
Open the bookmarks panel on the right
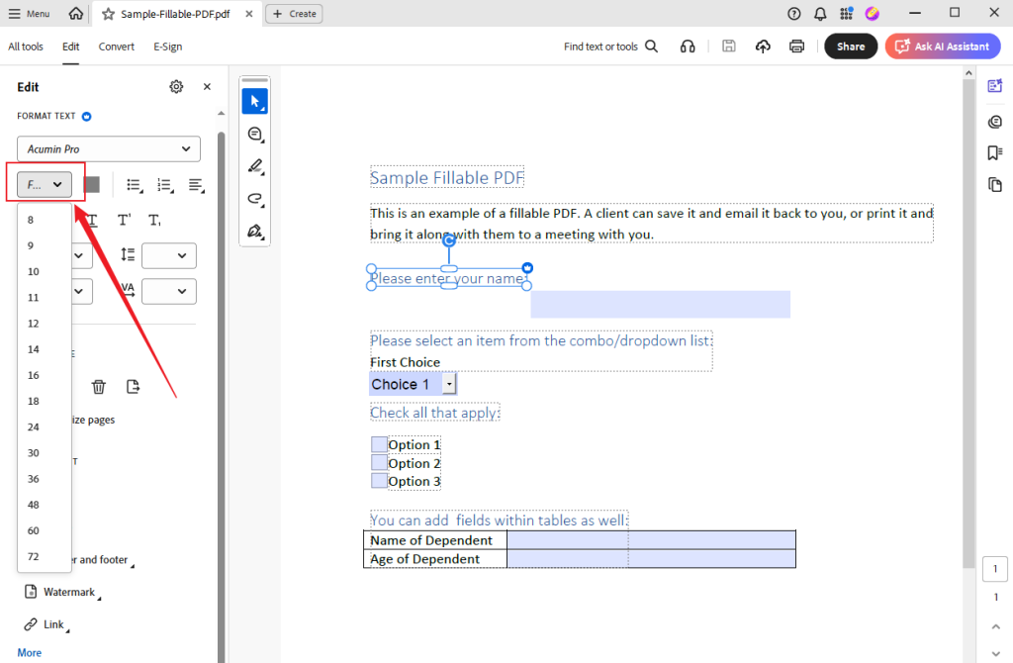click(995, 152)
